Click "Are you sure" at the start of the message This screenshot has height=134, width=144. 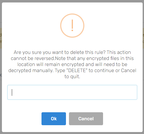point(28,52)
